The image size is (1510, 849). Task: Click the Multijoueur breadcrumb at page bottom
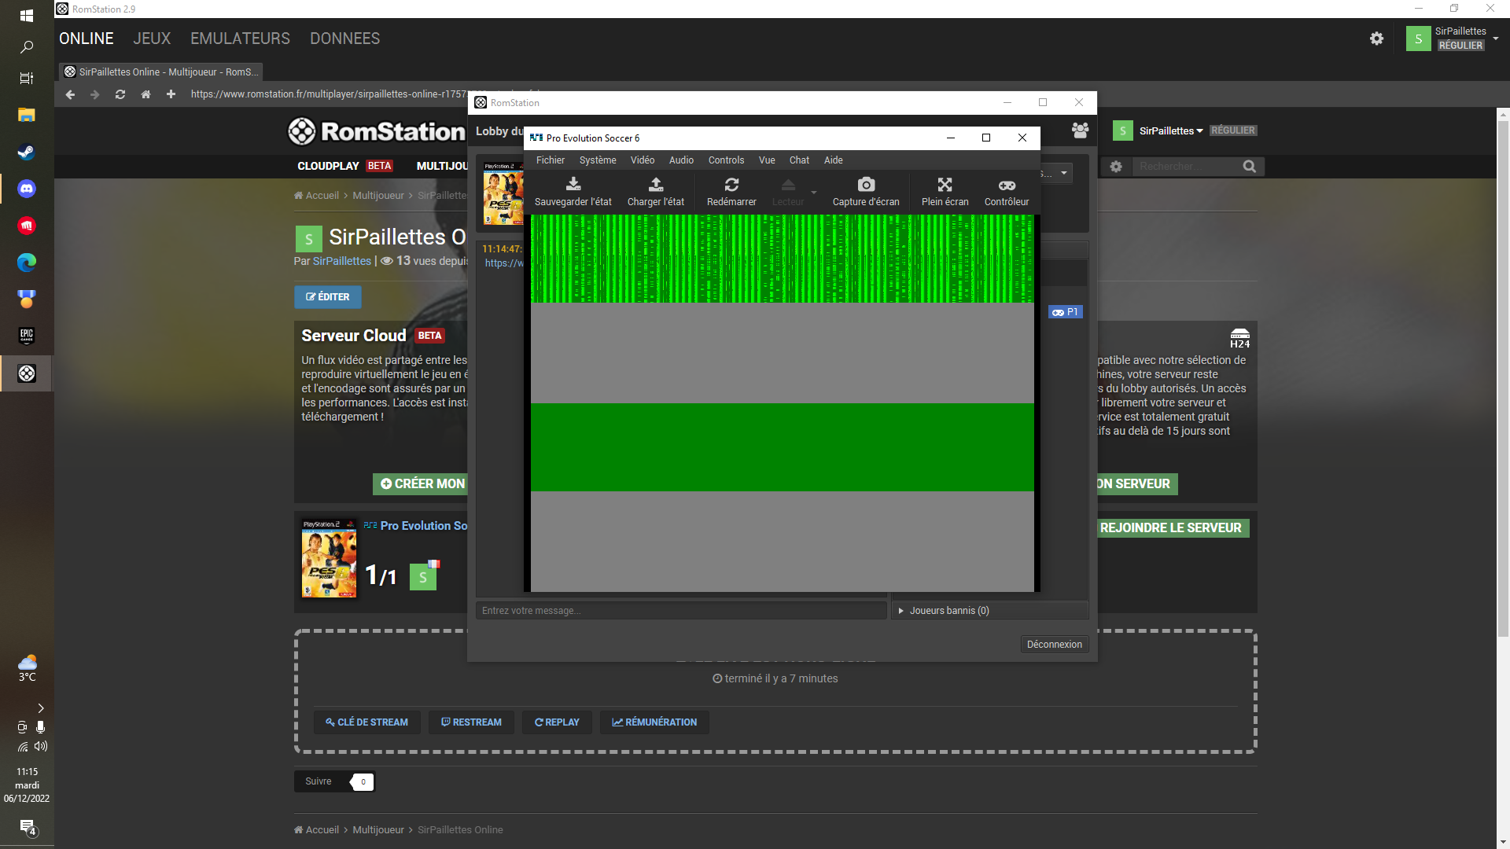coord(378,830)
